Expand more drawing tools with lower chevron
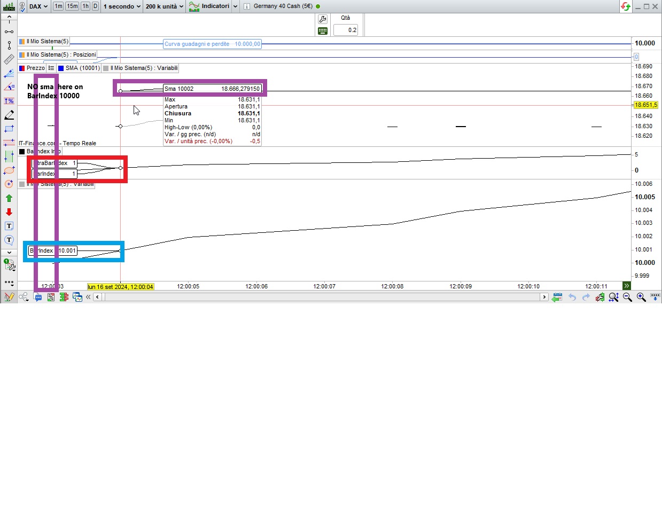 9,252
